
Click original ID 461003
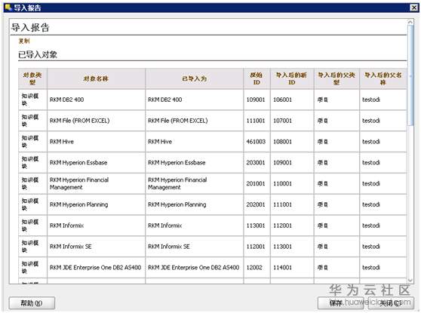click(x=256, y=142)
